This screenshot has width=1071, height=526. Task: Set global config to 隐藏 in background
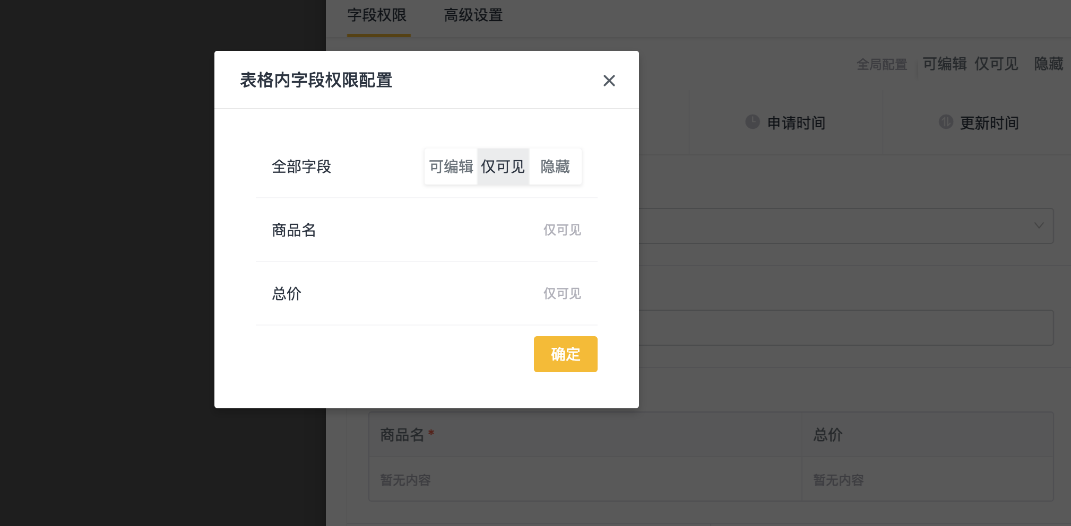(x=1049, y=64)
